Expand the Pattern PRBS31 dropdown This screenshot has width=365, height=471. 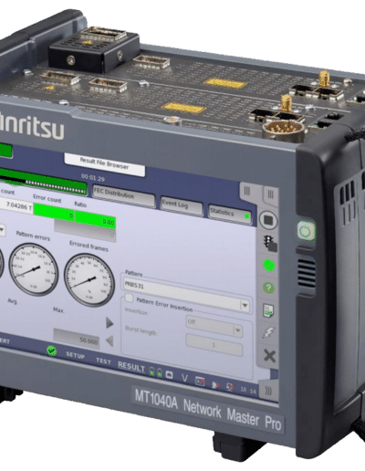245,305
